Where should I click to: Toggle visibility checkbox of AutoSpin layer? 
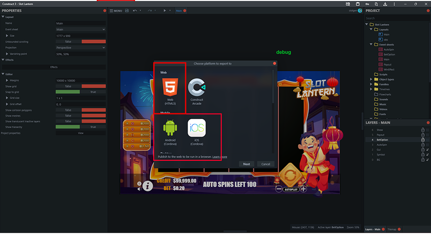pos(428,145)
